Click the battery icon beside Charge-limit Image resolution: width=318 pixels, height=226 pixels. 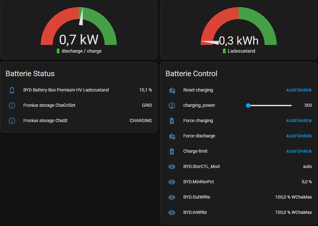[172, 151]
